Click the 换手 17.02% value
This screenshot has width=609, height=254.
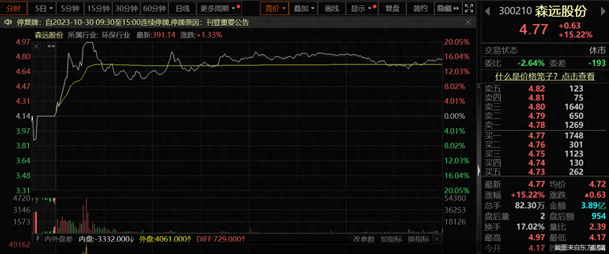[x=531, y=227]
